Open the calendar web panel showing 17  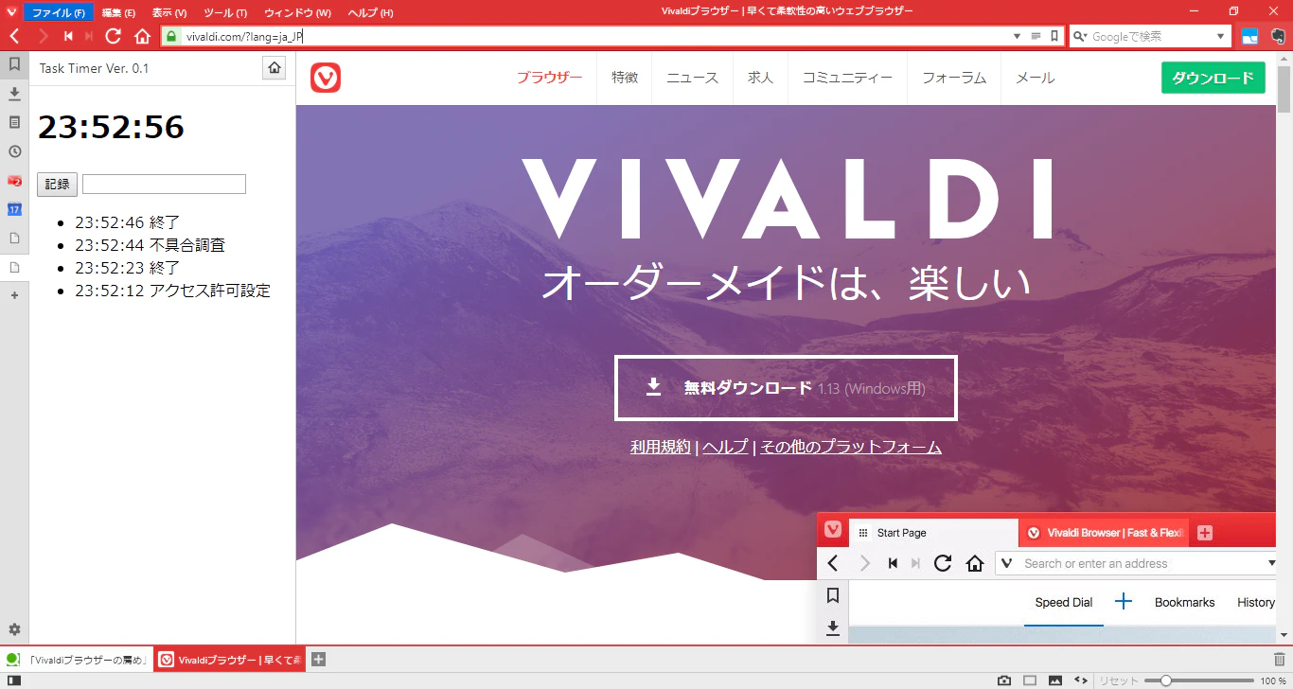[x=14, y=209]
